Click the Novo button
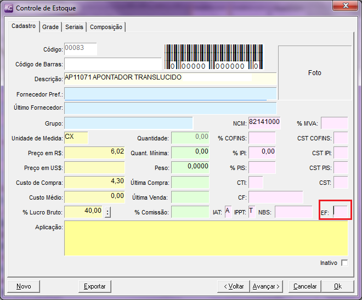Image resolution: width=362 pixels, height=300 pixels. point(24,286)
